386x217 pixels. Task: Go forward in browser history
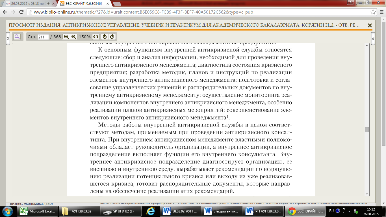point(13,12)
